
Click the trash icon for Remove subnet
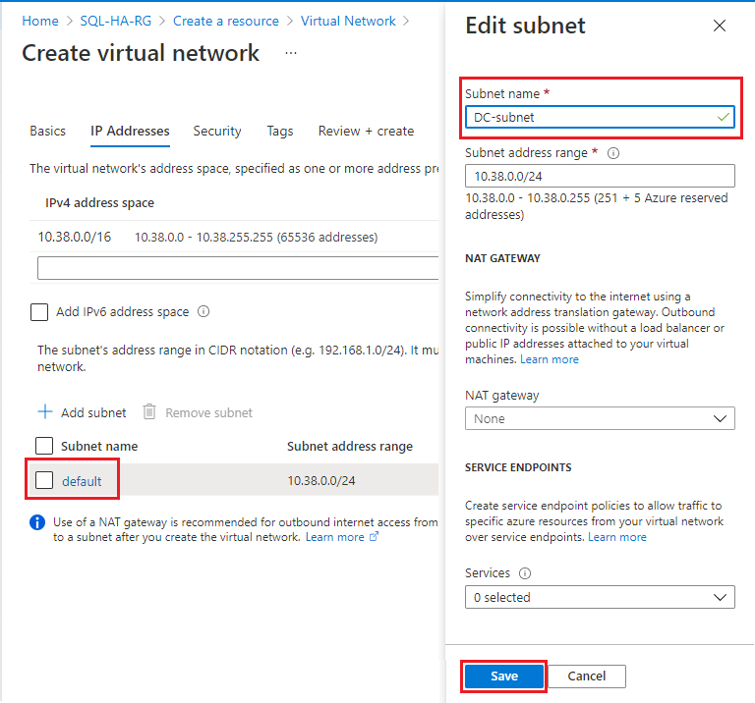click(x=149, y=412)
